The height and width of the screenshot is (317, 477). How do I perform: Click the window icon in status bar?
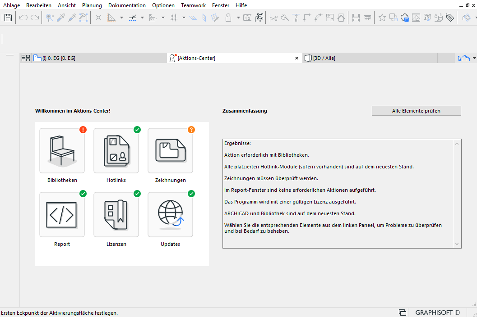[403, 312]
